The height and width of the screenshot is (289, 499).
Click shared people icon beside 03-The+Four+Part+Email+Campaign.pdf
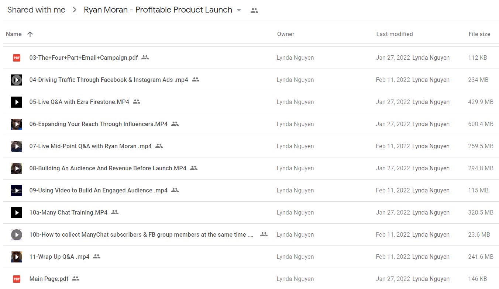pos(145,58)
